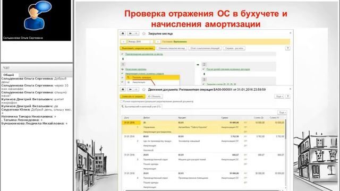The height and width of the screenshot is (191, 340).
Task: Click Home icon in Движения документа window
Action: click(123, 90)
